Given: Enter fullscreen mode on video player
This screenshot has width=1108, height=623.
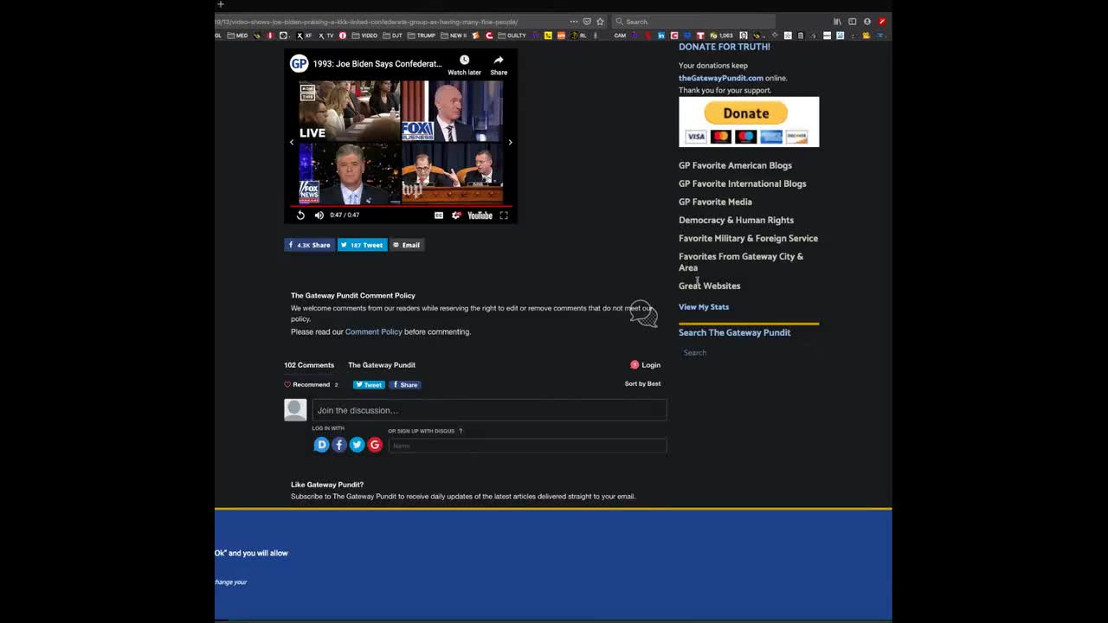Looking at the screenshot, I should coord(504,215).
